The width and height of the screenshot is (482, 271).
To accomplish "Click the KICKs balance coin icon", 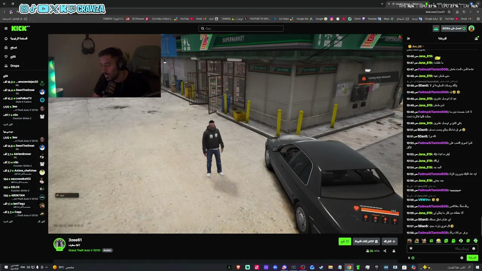I will (413, 258).
